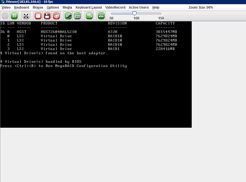Click the hotkeys toolbar icon

pyautogui.click(x=101, y=16)
